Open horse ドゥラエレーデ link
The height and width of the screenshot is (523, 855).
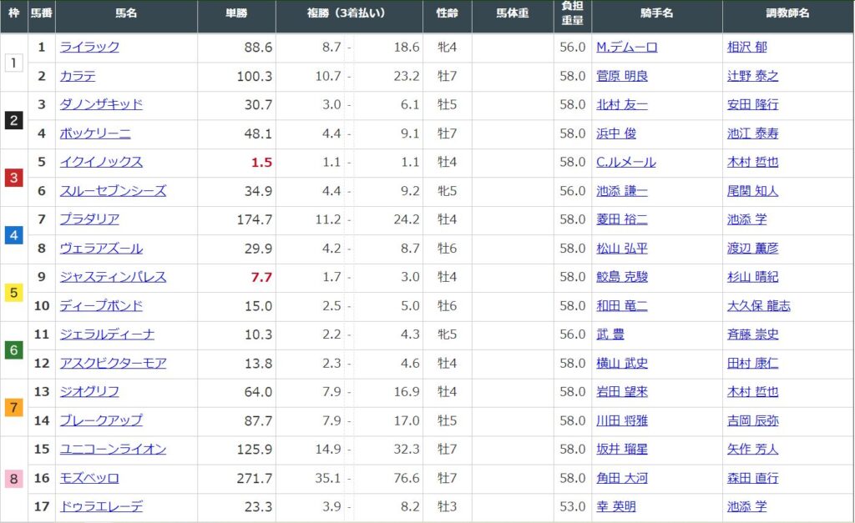tap(101, 507)
